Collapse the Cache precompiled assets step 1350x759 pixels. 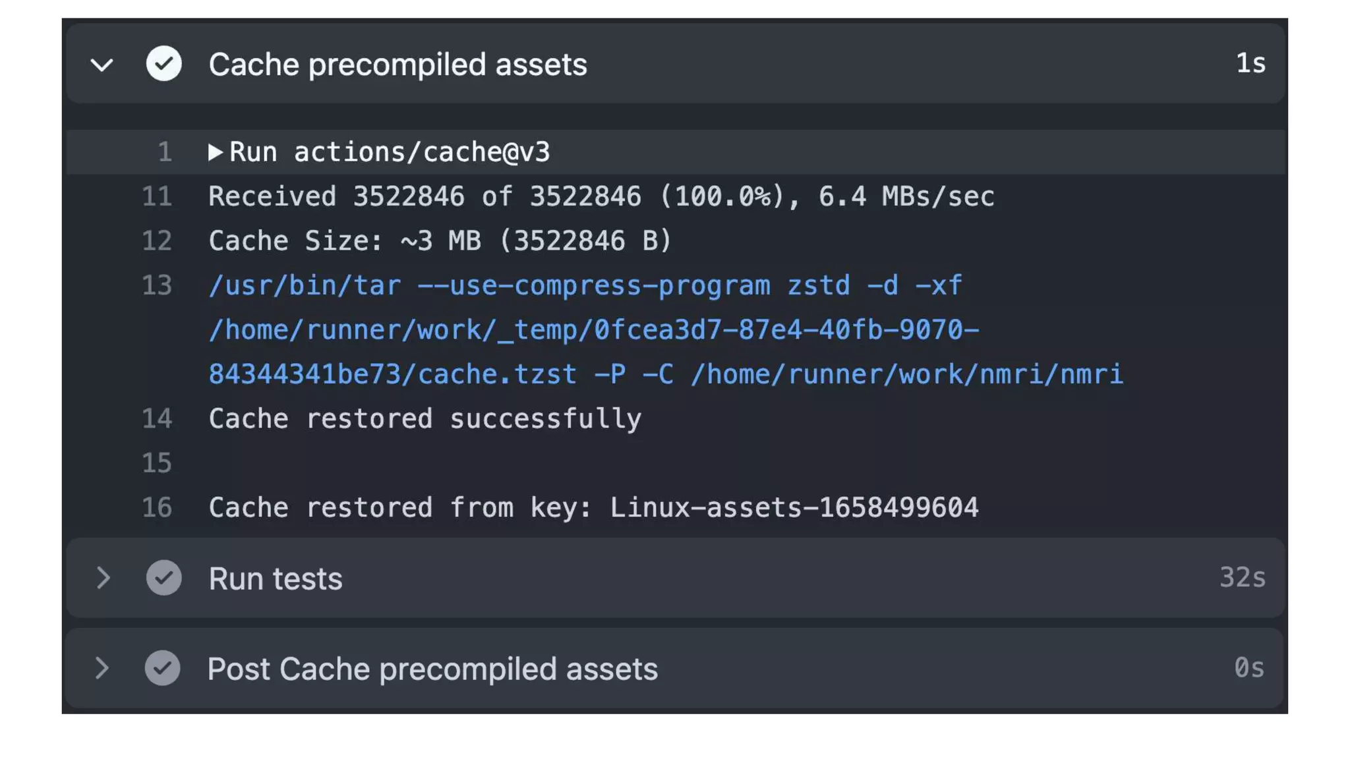[x=102, y=65]
